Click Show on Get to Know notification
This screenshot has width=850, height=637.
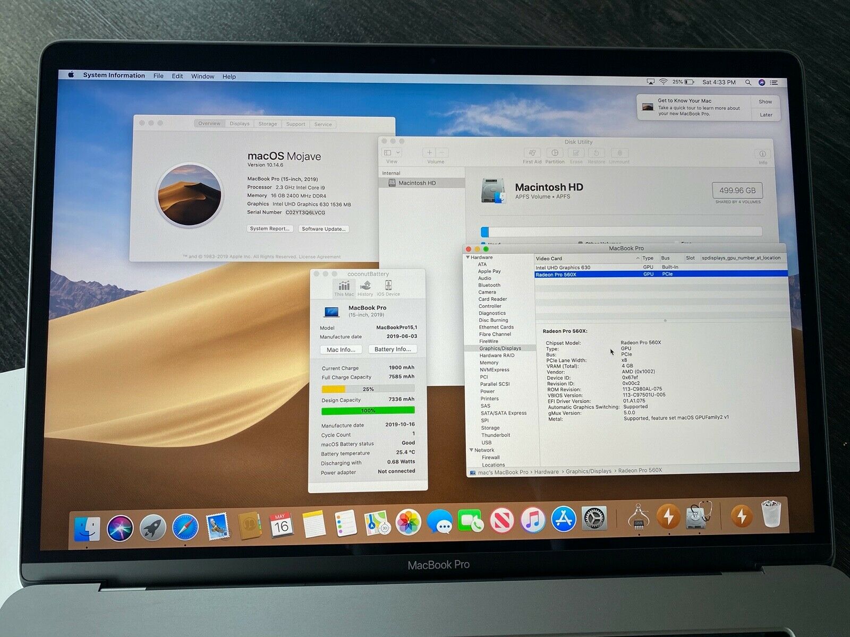point(765,102)
